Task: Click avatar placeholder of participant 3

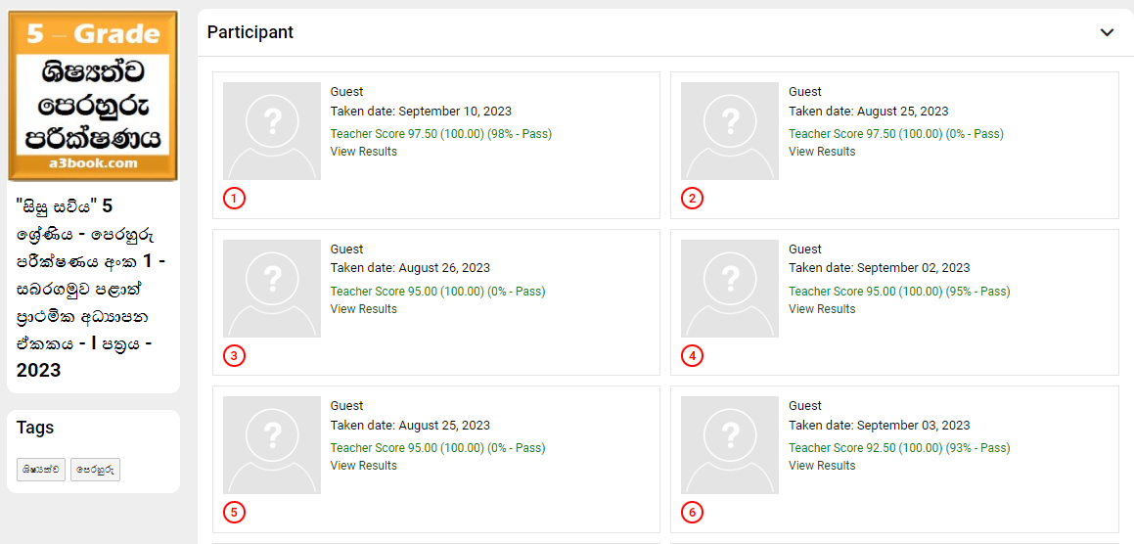Action: [272, 289]
